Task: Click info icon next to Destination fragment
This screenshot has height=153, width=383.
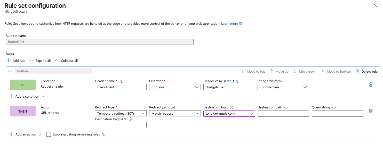Action: [130, 119]
